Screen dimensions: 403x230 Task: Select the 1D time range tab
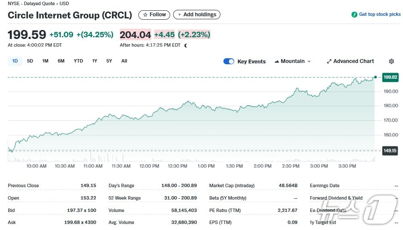(x=15, y=61)
